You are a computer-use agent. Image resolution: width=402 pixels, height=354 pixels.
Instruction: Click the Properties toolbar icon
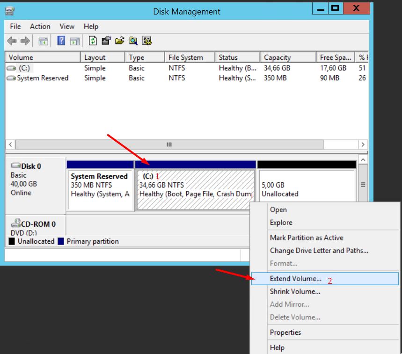pyautogui.click(x=106, y=41)
